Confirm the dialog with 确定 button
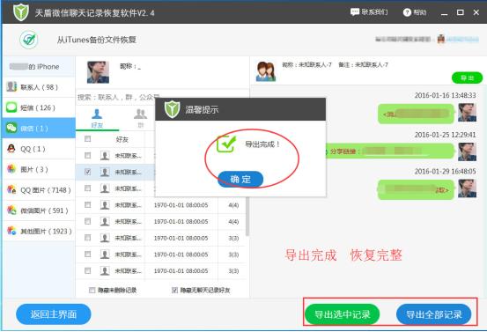The image size is (487, 332). (x=240, y=179)
